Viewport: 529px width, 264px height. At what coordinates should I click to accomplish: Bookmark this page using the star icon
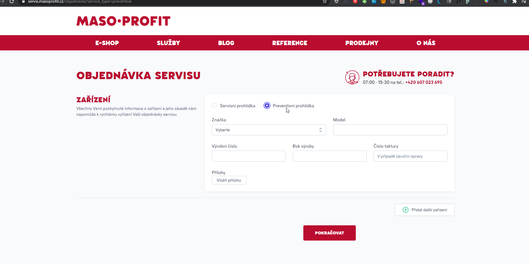(x=324, y=2)
